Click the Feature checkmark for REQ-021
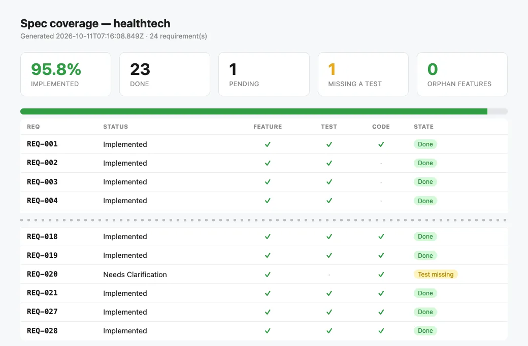Image resolution: width=528 pixels, height=346 pixels. 268,294
